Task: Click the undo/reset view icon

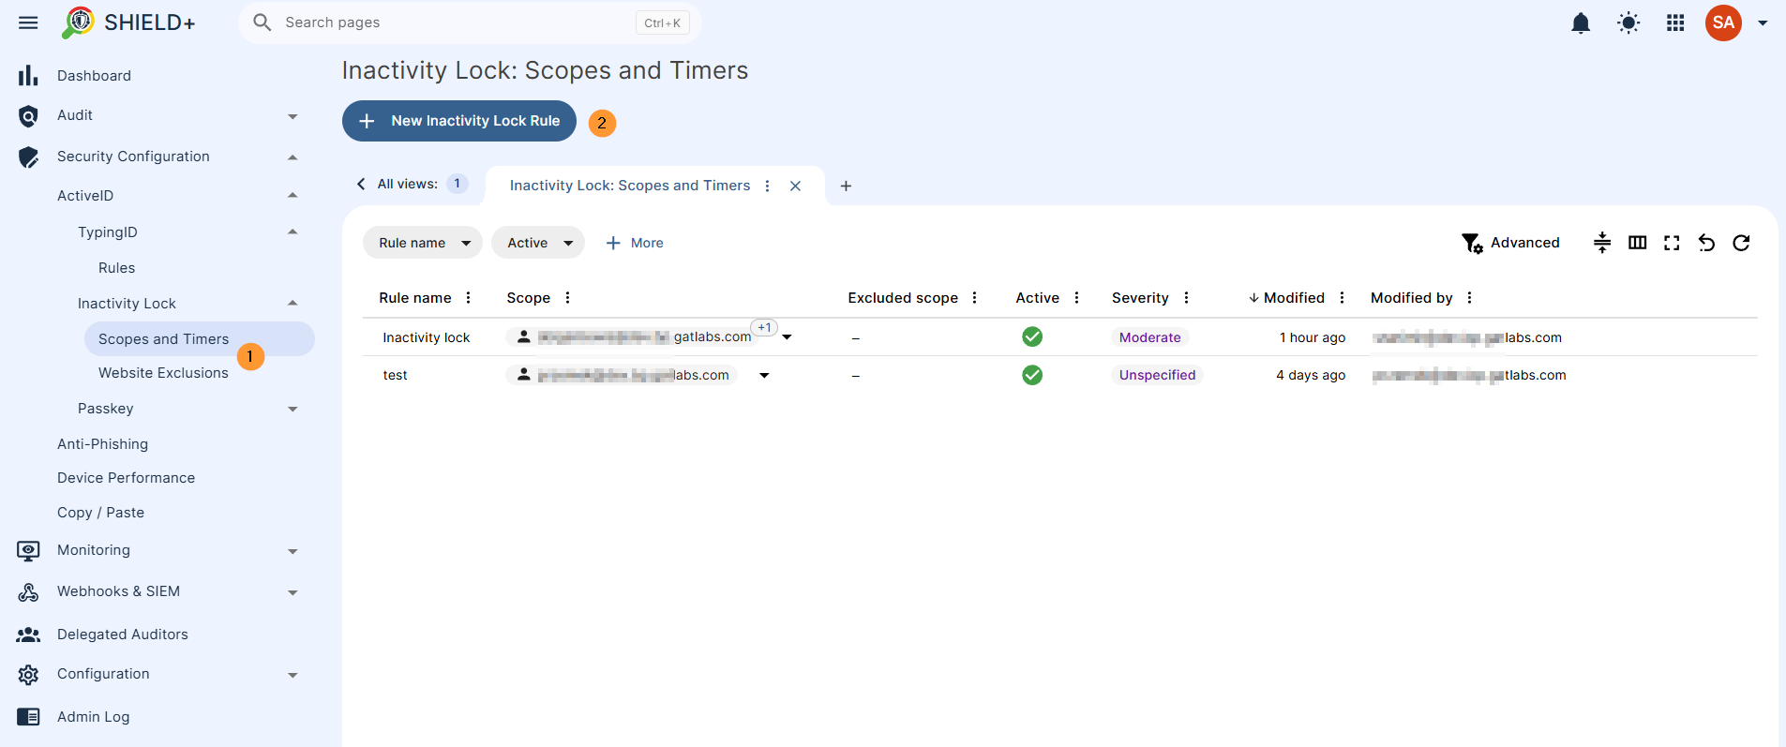Action: coord(1706,243)
